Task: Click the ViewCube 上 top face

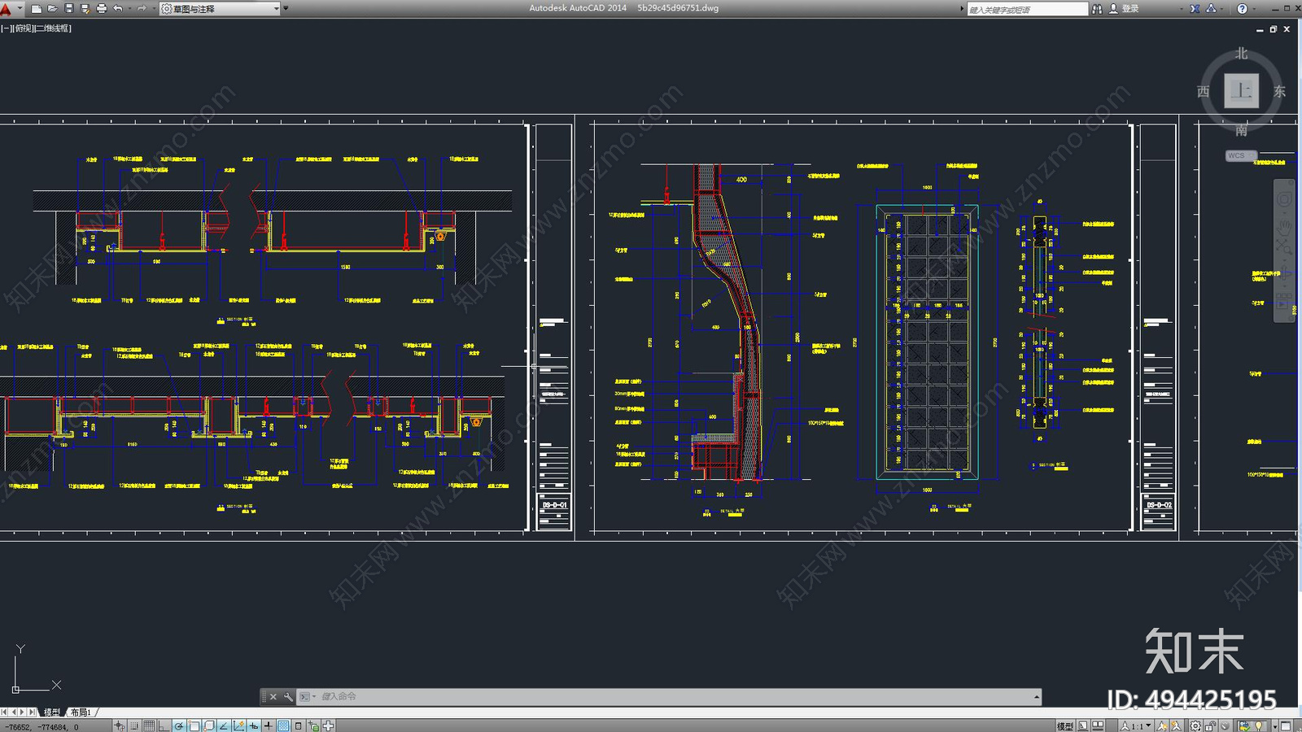Action: coord(1241,90)
